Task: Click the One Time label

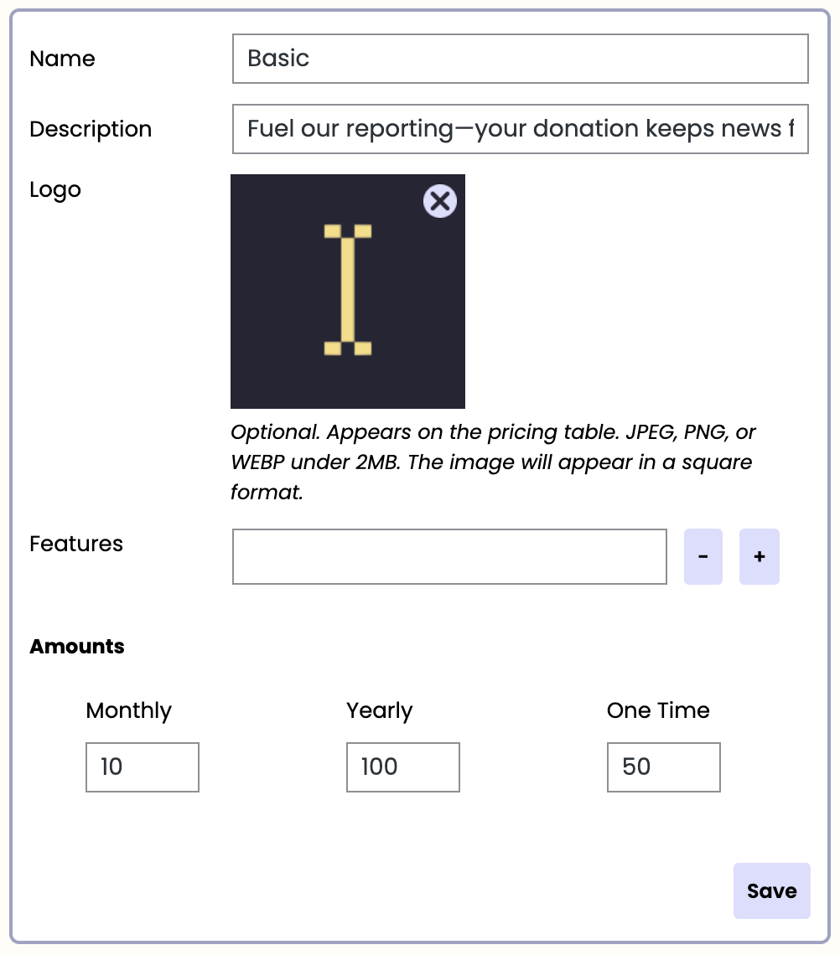Action: (658, 710)
